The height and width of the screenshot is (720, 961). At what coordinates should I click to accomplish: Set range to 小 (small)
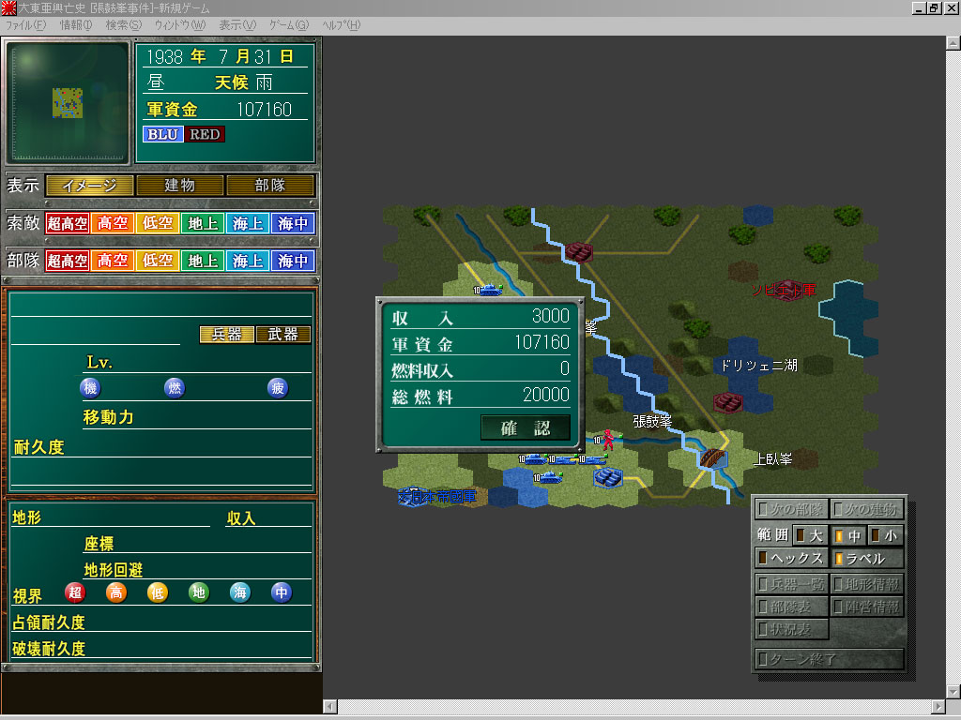tap(885, 535)
